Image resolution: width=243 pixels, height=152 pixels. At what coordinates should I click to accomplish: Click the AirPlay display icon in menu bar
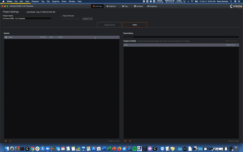click(x=184, y=1)
